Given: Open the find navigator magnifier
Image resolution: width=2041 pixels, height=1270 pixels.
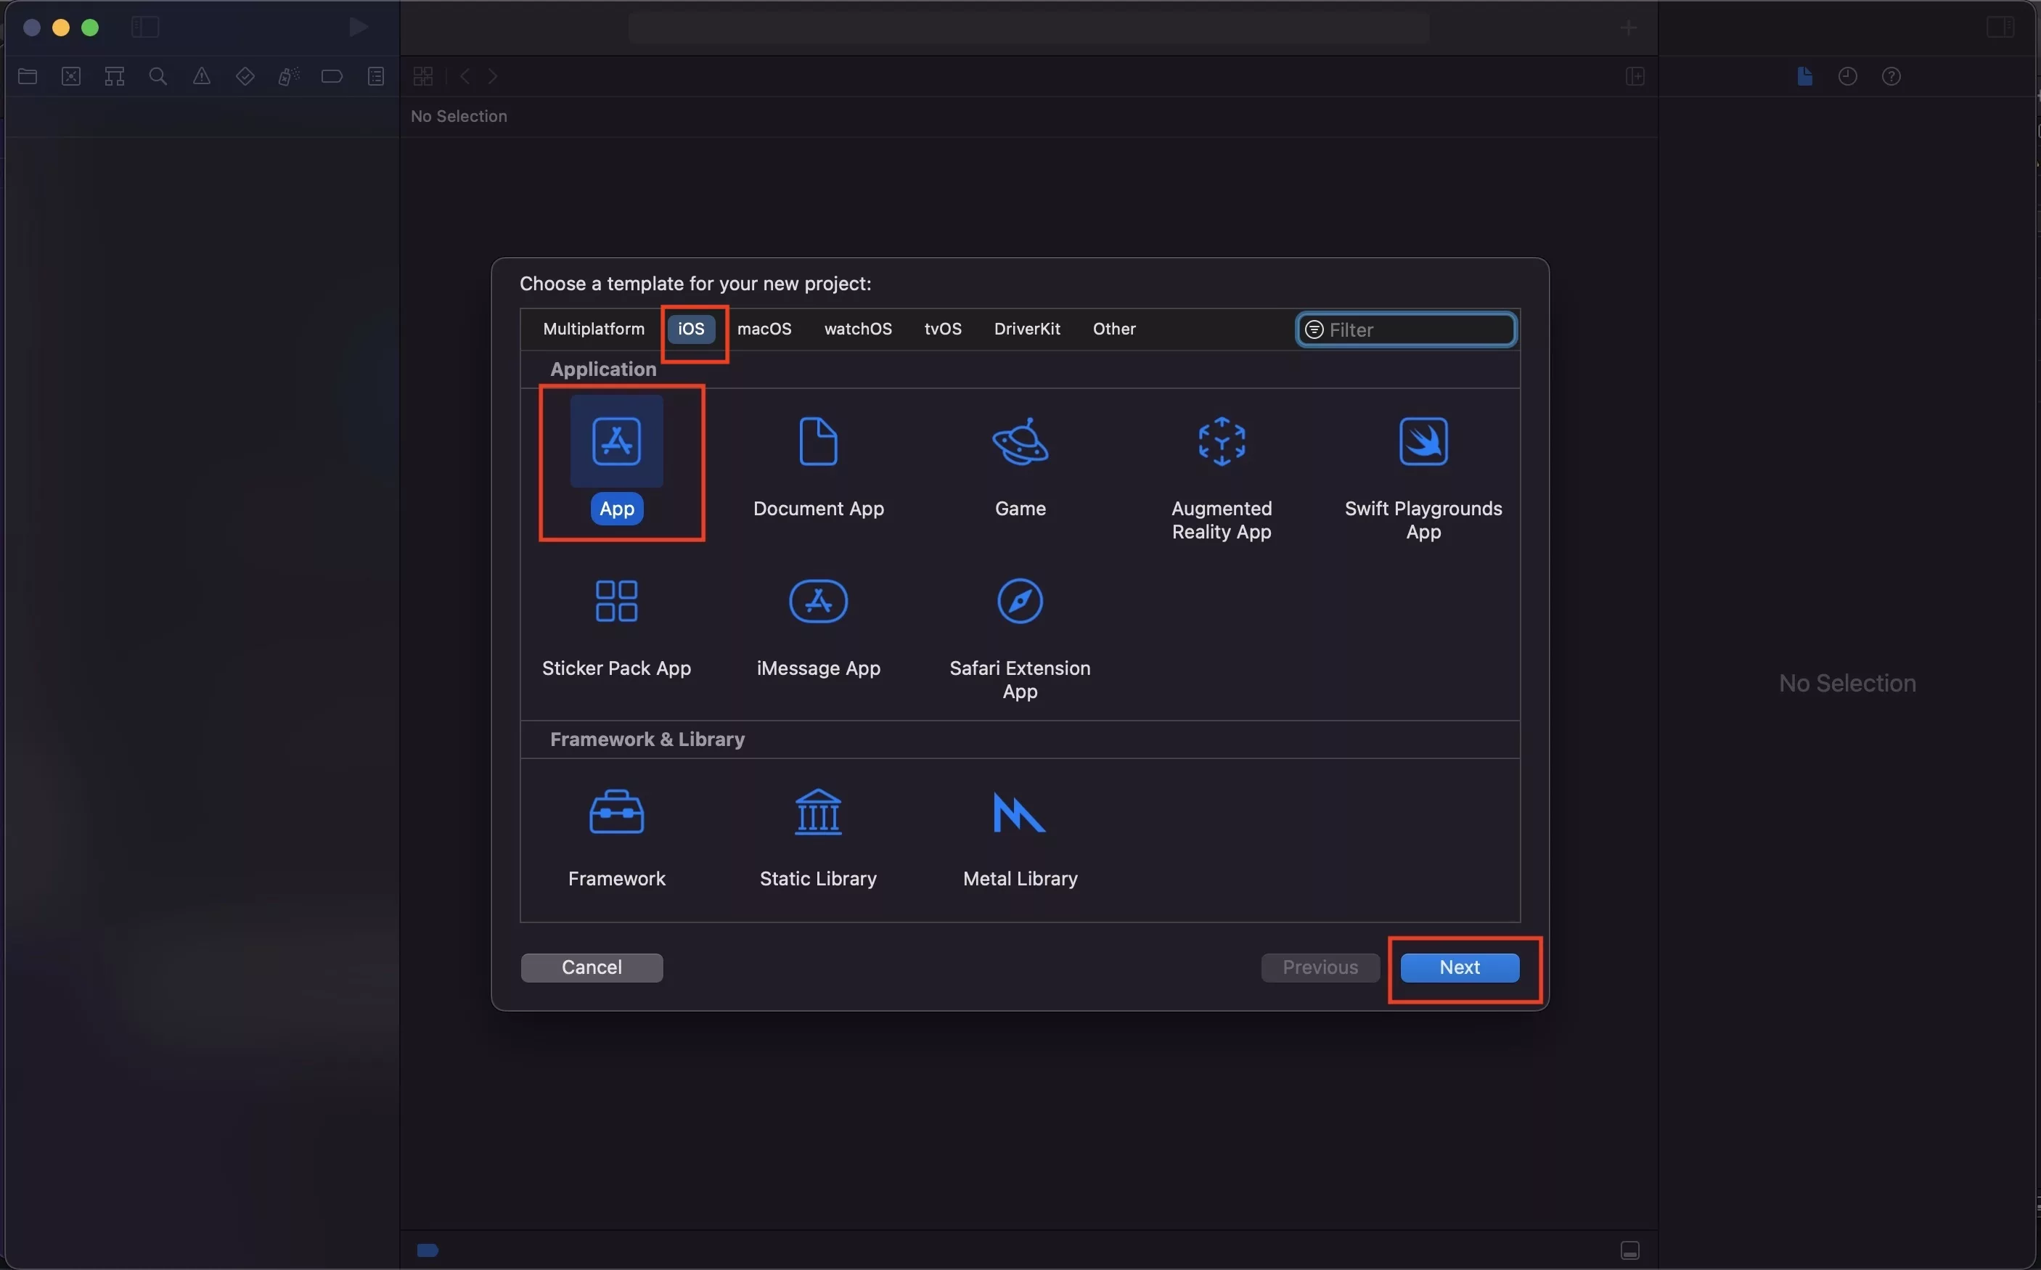Looking at the screenshot, I should [x=158, y=76].
